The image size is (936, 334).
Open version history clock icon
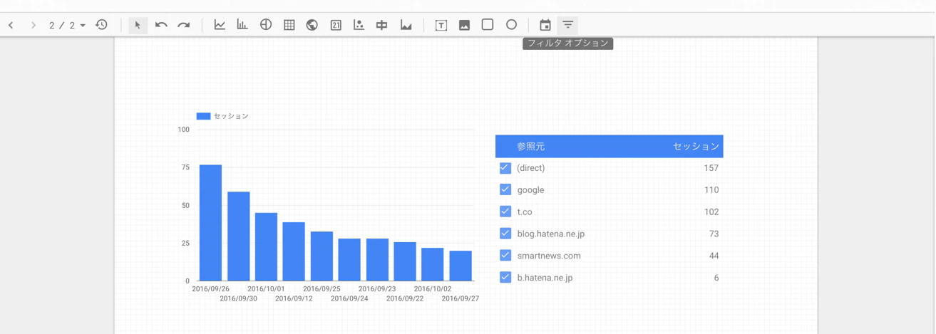101,25
